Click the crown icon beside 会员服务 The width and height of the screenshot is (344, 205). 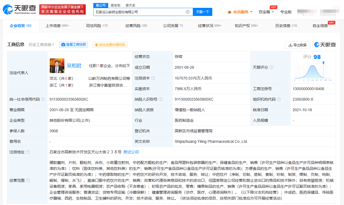tap(230, 12)
